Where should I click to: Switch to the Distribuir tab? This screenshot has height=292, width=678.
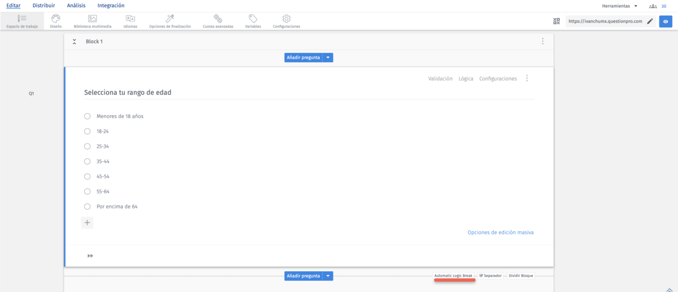(44, 6)
